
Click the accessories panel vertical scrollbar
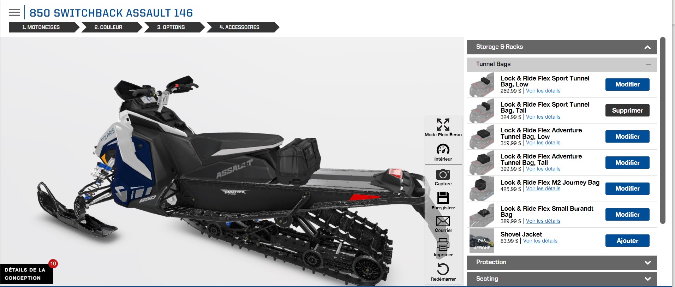coord(663,130)
